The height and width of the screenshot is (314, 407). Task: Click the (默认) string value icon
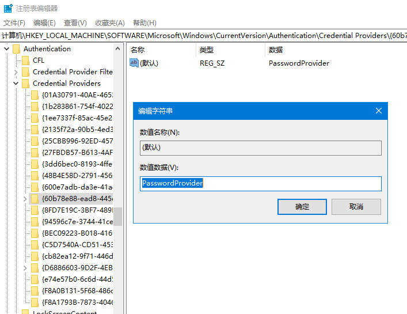tap(134, 63)
